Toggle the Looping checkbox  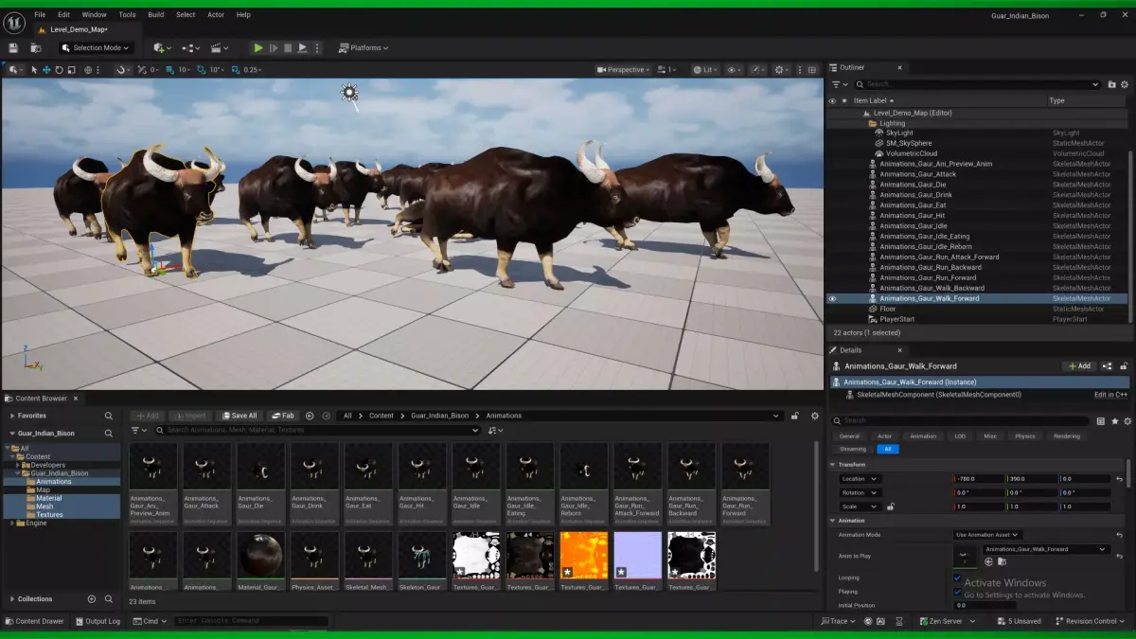click(957, 577)
